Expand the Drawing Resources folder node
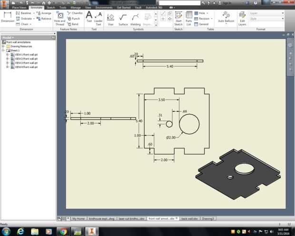 [3, 46]
